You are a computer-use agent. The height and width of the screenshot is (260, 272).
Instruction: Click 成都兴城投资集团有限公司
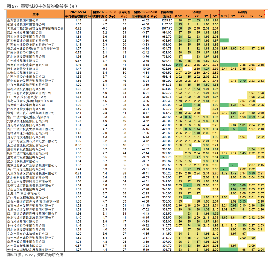(x=26, y=89)
